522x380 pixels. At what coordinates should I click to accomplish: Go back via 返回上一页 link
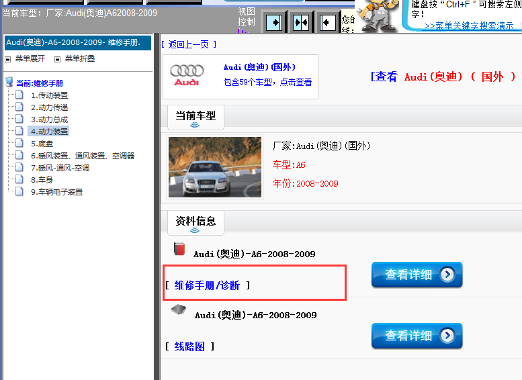(188, 44)
